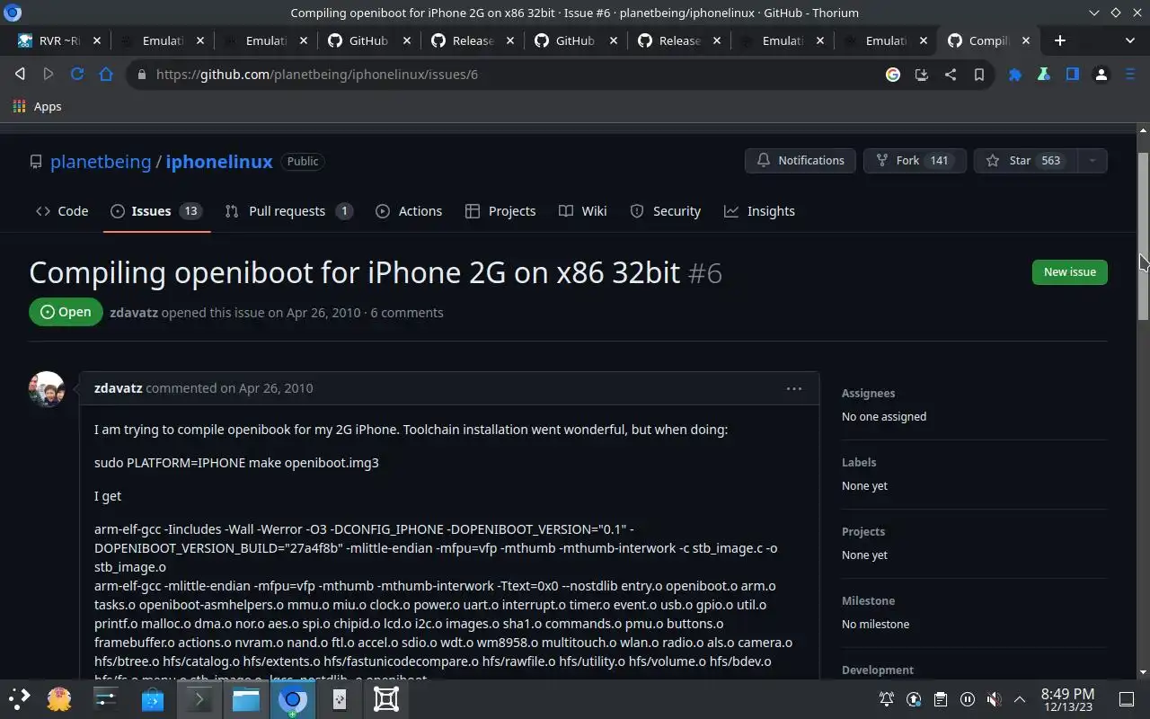Click the fork count 141
The width and height of the screenshot is (1150, 719).
939,160
